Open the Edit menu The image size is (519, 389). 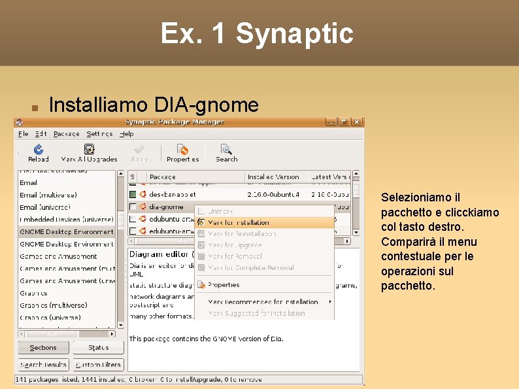(x=41, y=134)
